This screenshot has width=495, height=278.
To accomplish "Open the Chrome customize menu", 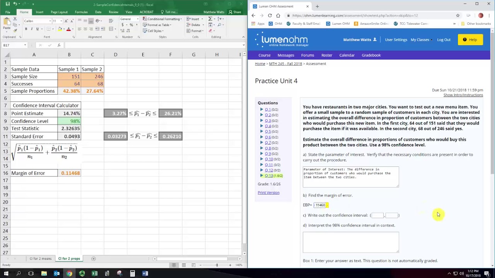I will click(x=490, y=15).
